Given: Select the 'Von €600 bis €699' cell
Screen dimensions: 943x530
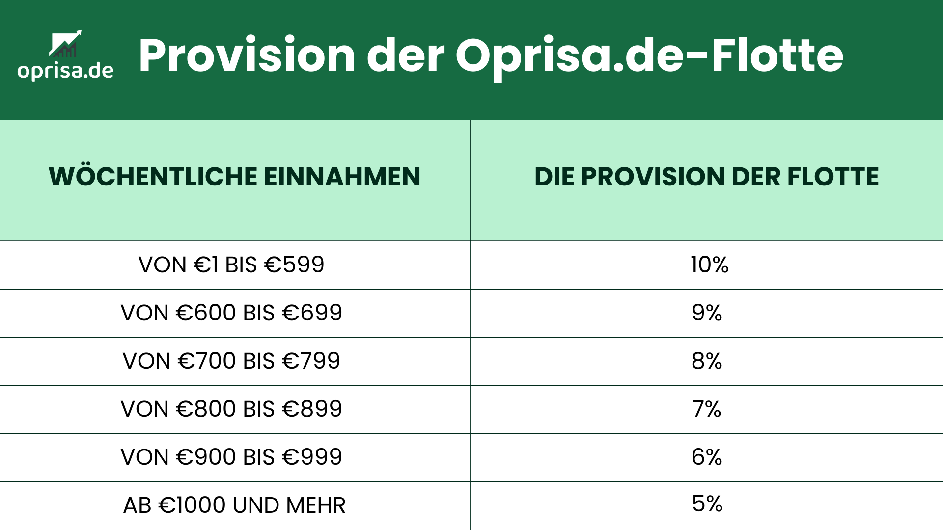Looking at the screenshot, I should (x=231, y=313).
